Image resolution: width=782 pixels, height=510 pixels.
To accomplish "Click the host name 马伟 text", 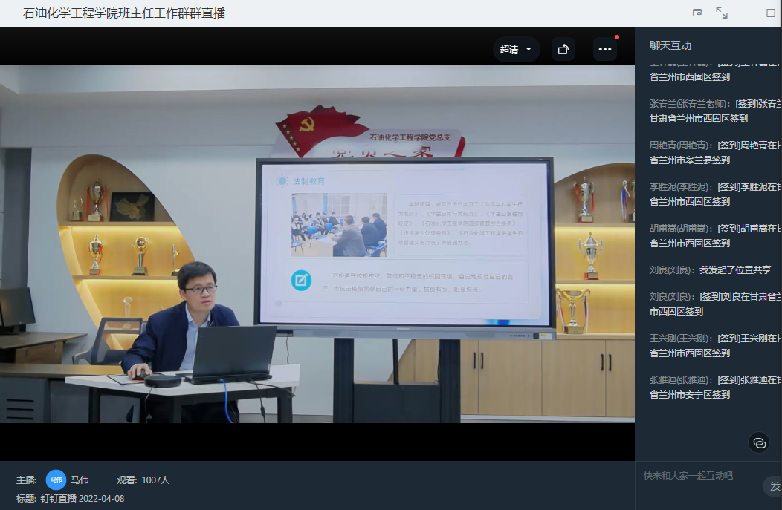I will [x=80, y=480].
